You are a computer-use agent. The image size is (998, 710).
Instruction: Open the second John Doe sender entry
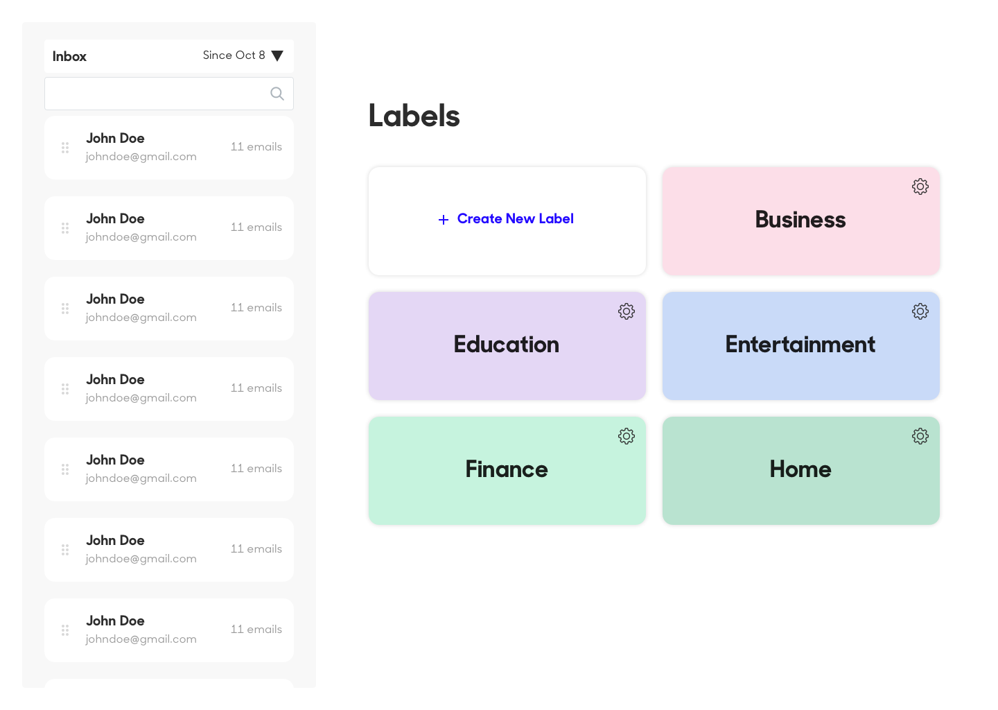point(169,228)
